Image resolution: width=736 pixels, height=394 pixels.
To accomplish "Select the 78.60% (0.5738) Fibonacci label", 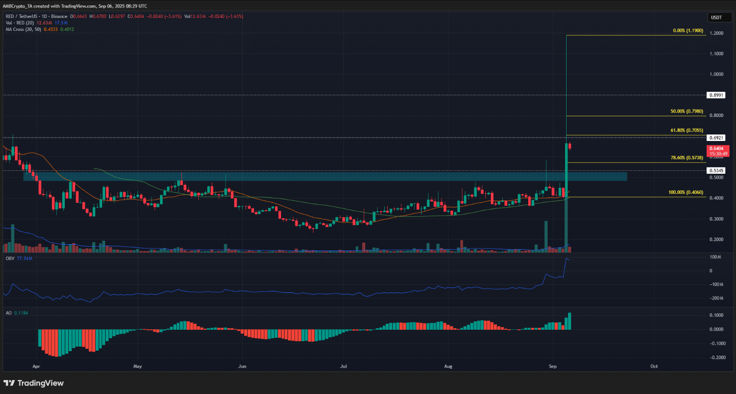I will (684, 158).
